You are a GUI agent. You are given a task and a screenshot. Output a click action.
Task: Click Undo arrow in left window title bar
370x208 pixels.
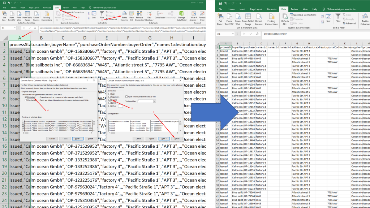pos(9,3)
